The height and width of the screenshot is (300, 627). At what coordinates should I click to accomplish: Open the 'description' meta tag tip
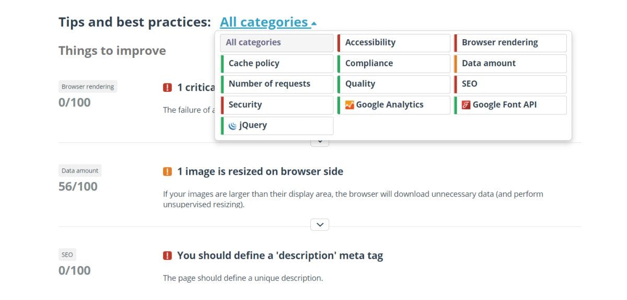pyautogui.click(x=280, y=256)
